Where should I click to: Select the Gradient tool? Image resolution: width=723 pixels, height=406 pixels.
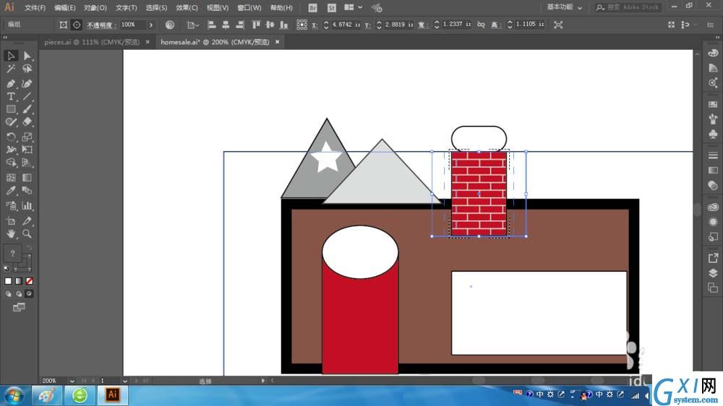pos(27,178)
